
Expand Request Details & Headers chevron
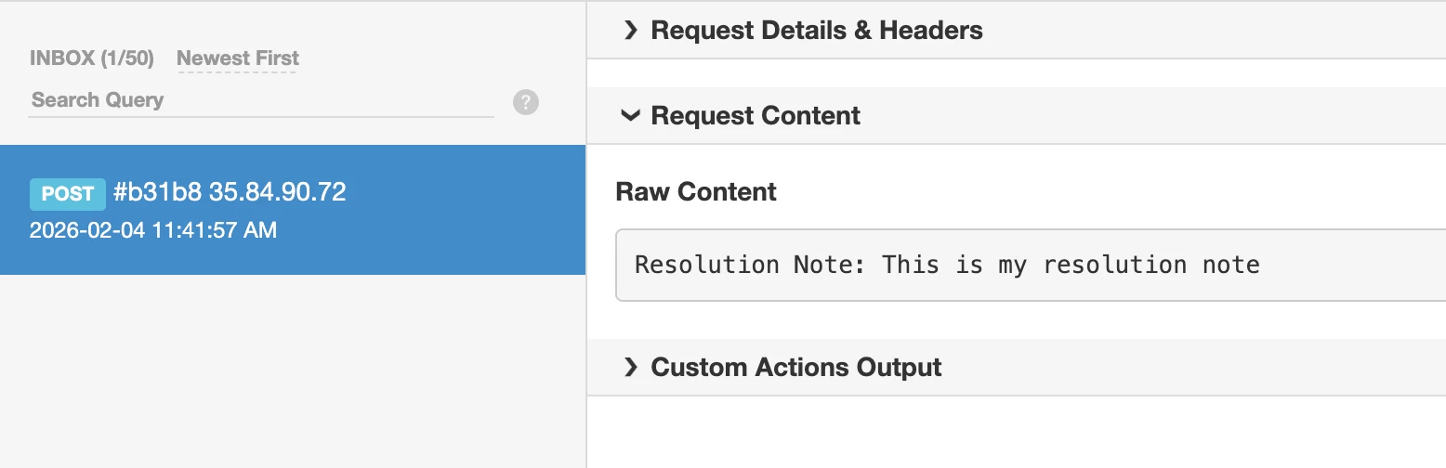pos(631,31)
